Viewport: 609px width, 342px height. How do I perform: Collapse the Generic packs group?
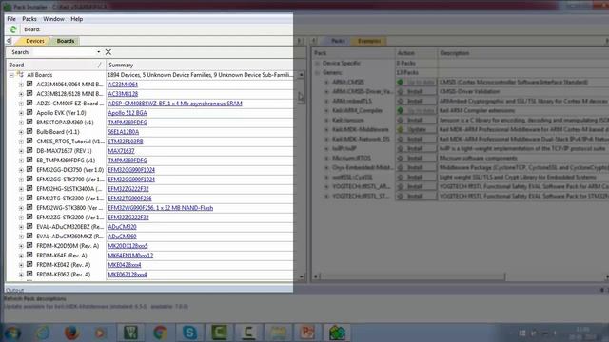tap(317, 72)
